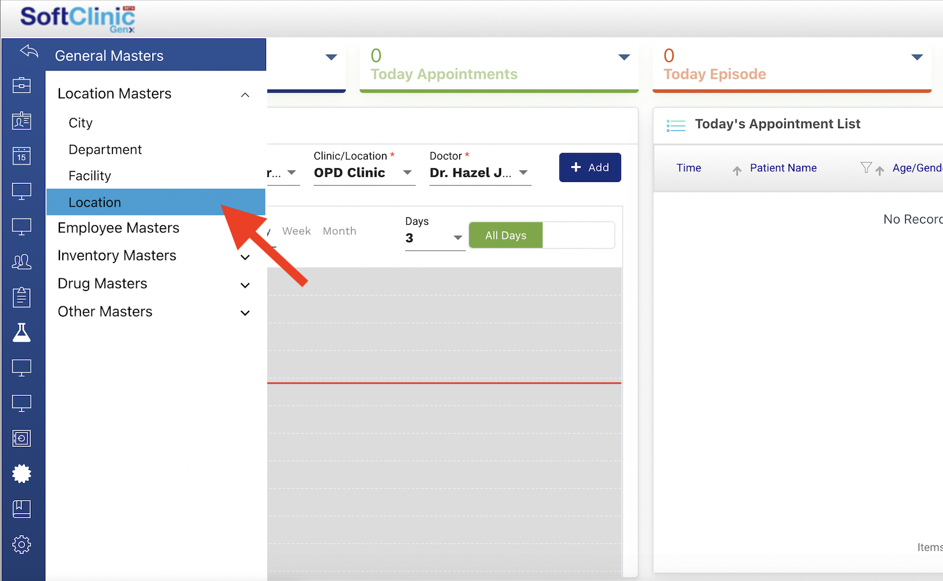Expand the Inventory Masters section
943x581 pixels.
[x=245, y=257]
